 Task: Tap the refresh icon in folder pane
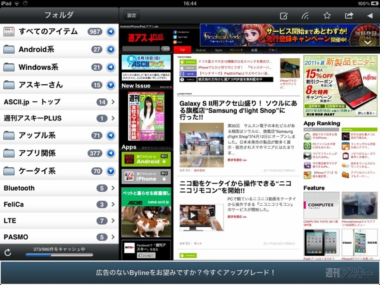coord(8,252)
